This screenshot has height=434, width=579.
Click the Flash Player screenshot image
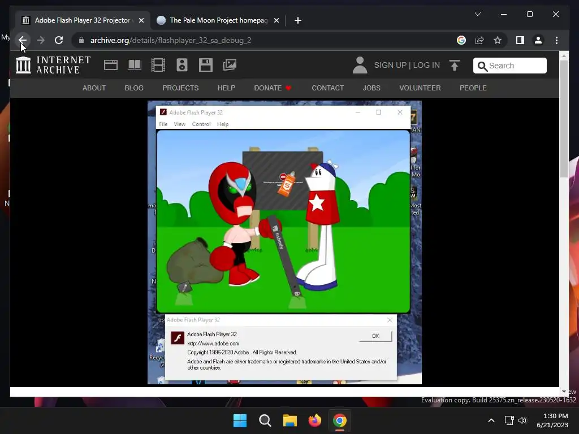tap(284, 242)
